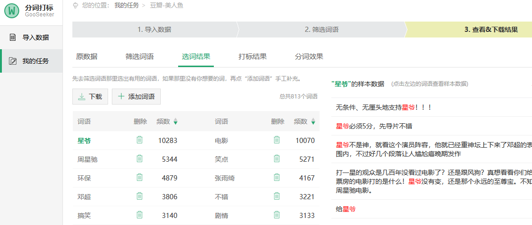Delete the word 邓超 using trash icon

click(140, 196)
